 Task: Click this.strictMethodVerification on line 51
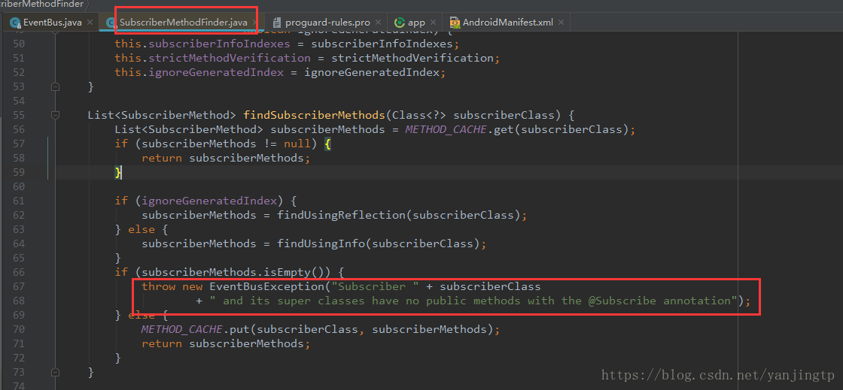pos(212,58)
